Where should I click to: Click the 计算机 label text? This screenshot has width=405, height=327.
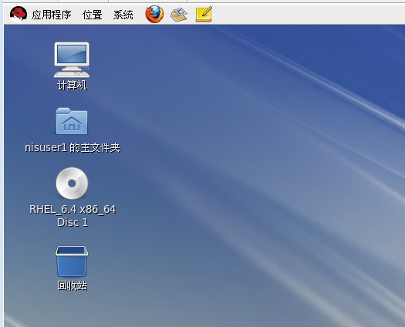coord(72,86)
